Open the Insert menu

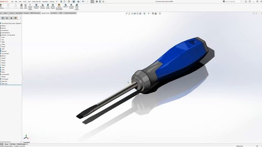point(25,2)
